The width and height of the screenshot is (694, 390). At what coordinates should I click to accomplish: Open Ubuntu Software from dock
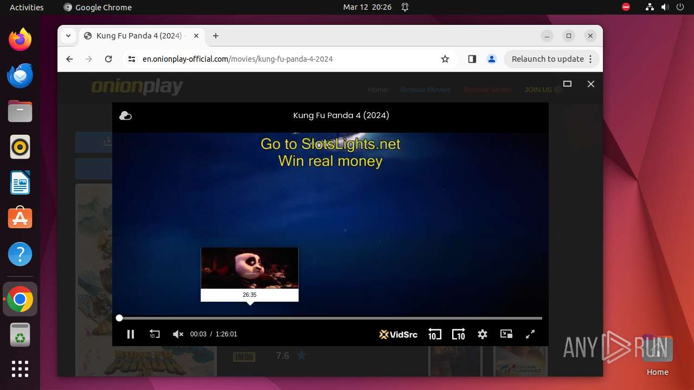(20, 218)
